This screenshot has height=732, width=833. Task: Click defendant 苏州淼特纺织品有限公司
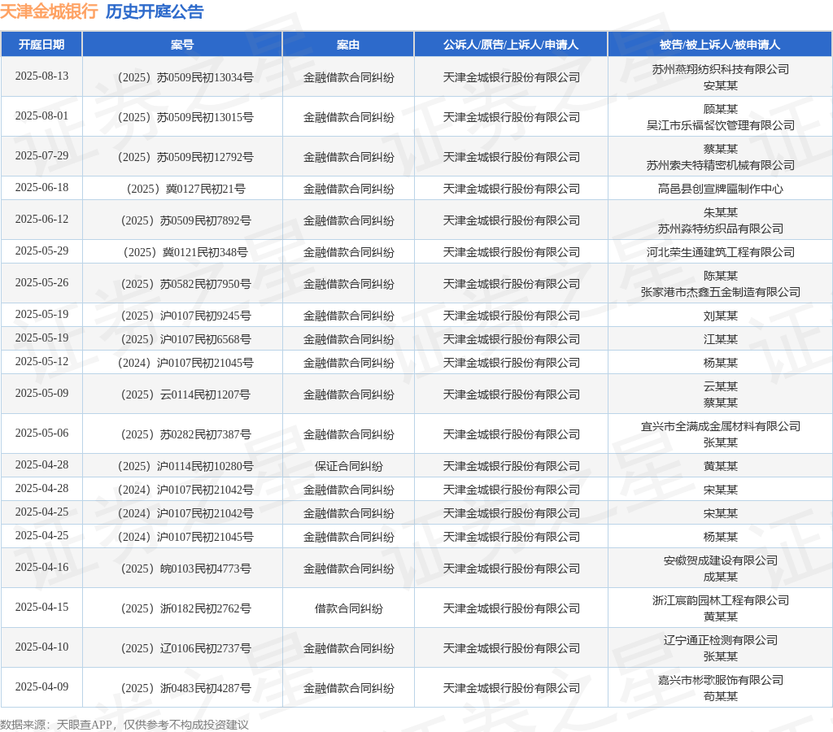point(721,229)
